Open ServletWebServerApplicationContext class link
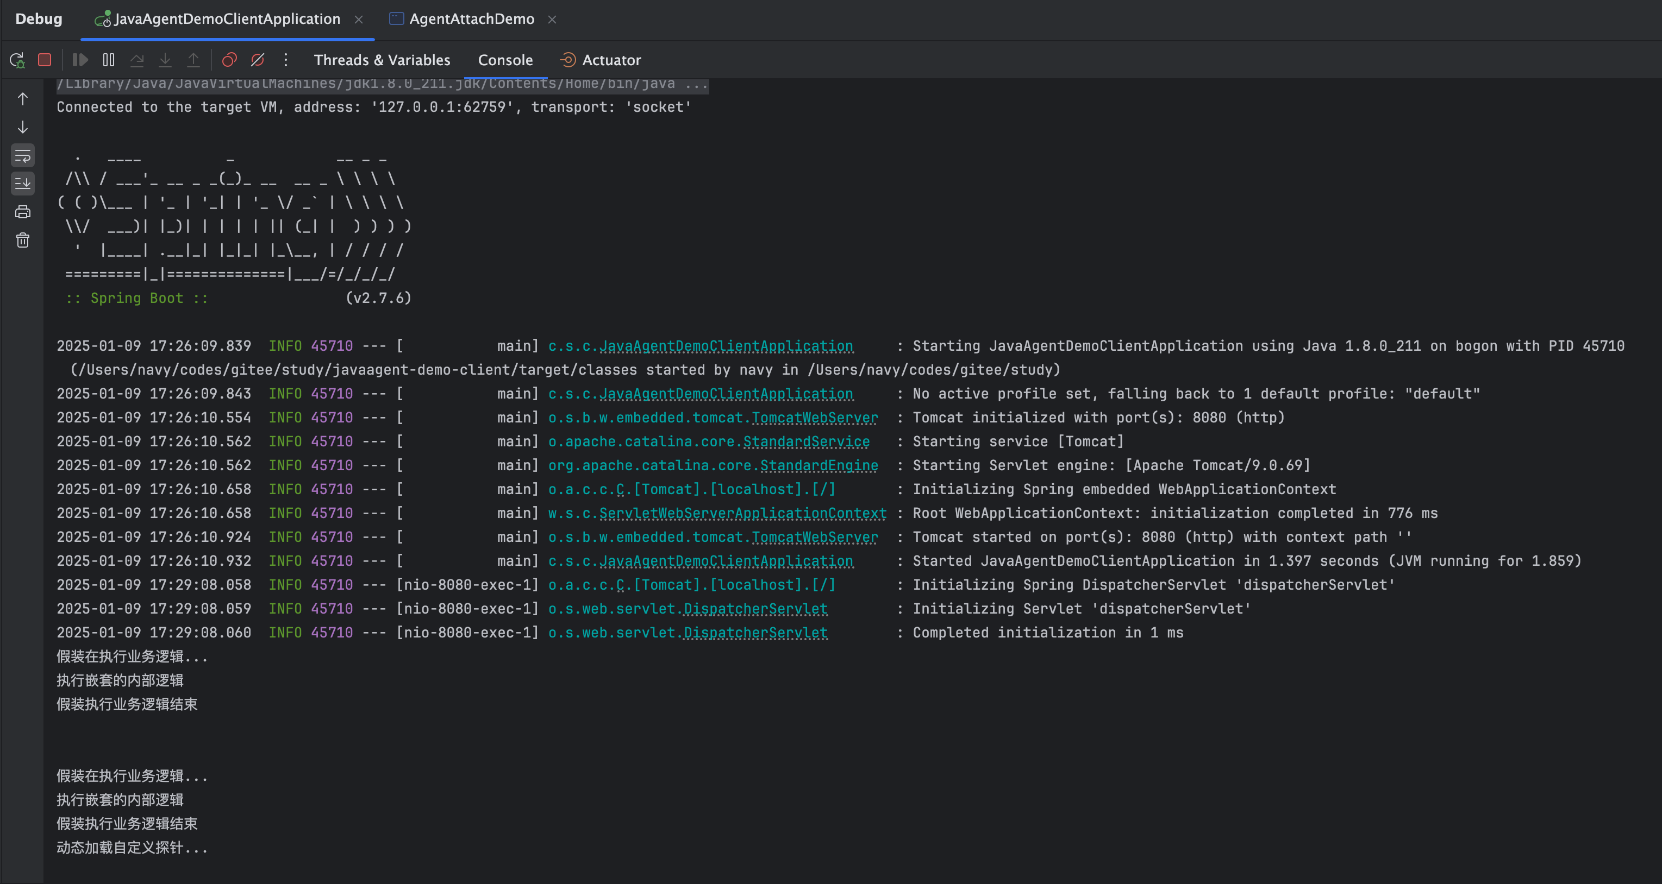 pos(743,513)
